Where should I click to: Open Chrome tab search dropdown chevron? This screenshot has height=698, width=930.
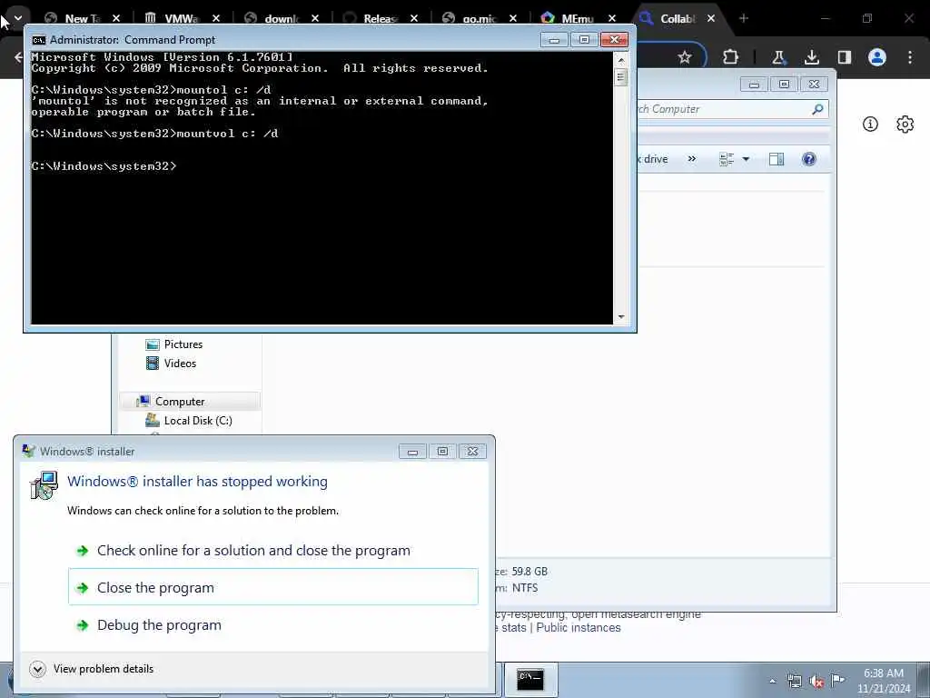click(x=18, y=18)
